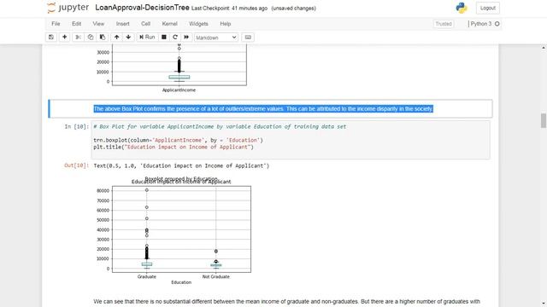547x307 pixels.
Task: Open the Widgets menu
Action: click(198, 24)
